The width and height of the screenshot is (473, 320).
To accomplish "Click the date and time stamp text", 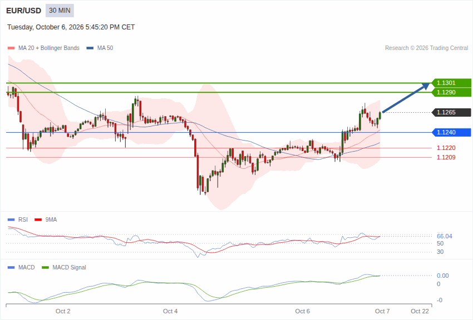I will 71,27.
